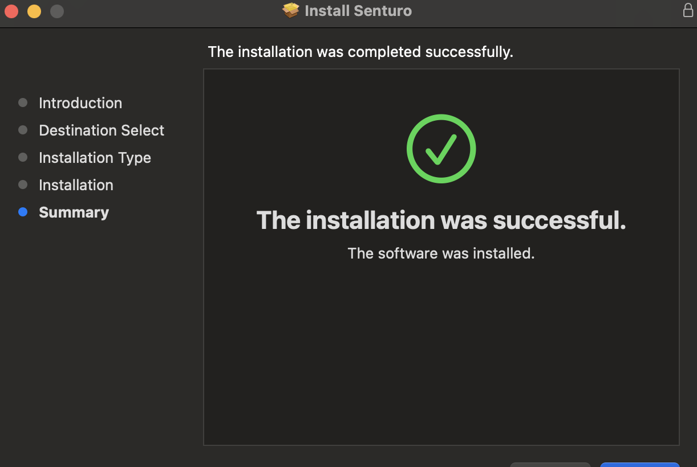
Task: Click the text The software was installed.
Action: tap(441, 253)
